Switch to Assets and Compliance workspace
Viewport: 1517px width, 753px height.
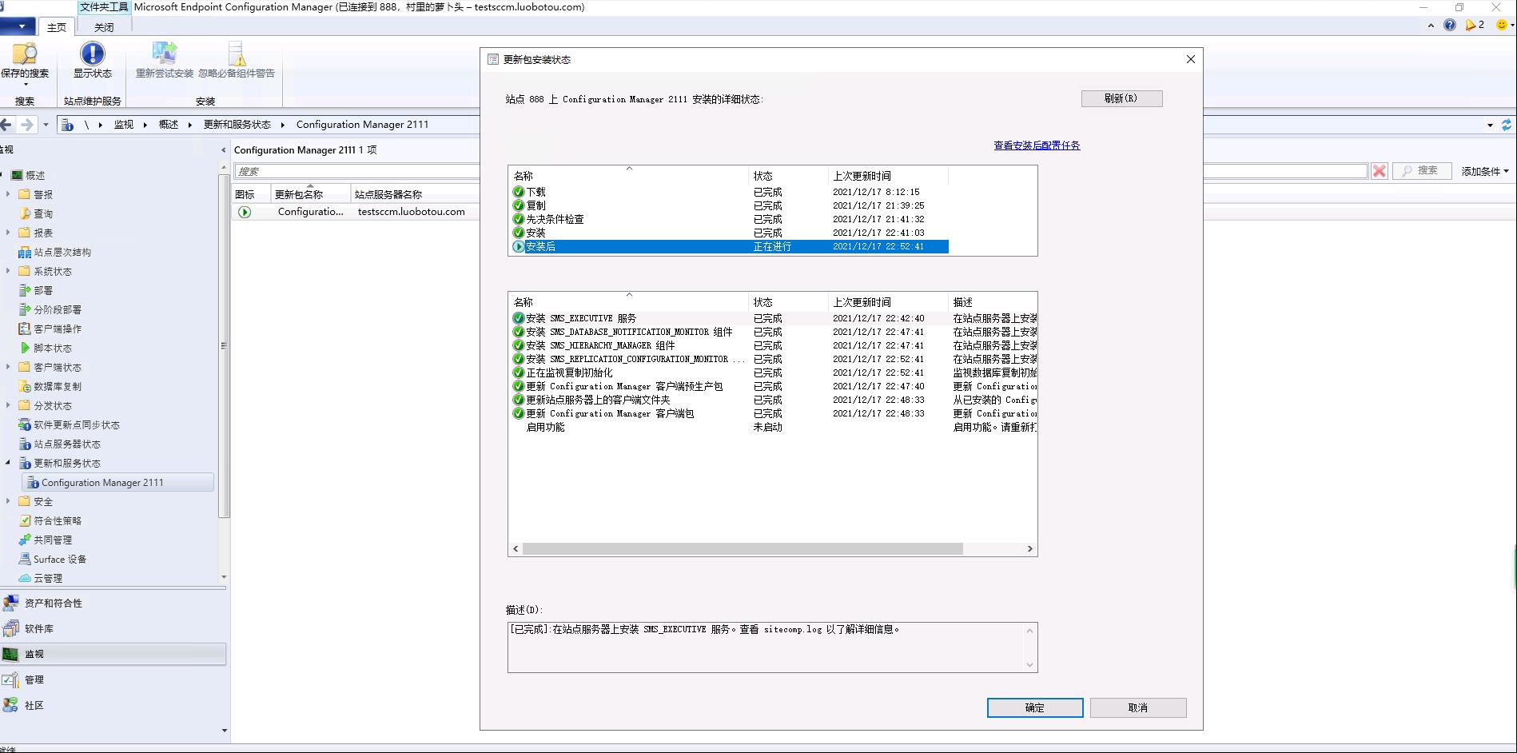coord(113,604)
